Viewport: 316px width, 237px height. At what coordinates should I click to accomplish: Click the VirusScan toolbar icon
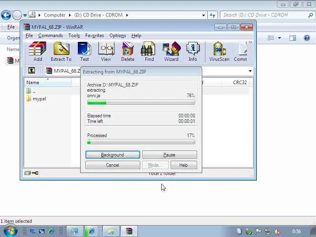click(219, 52)
